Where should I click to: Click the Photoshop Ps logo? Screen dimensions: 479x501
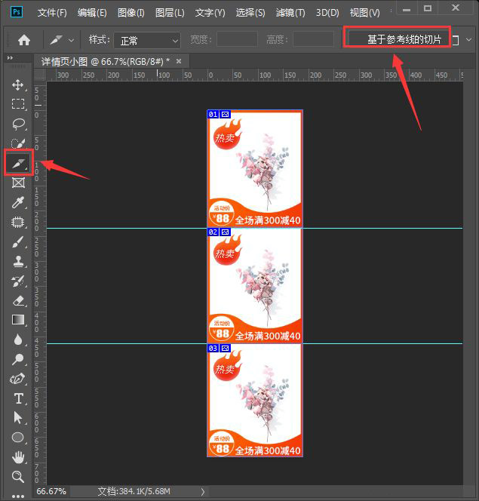(17, 12)
